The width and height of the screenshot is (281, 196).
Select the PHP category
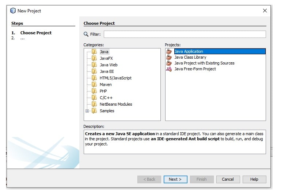103,91
